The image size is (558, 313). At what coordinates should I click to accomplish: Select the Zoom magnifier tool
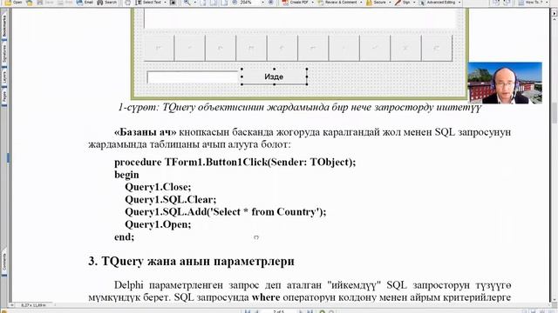[187, 2]
